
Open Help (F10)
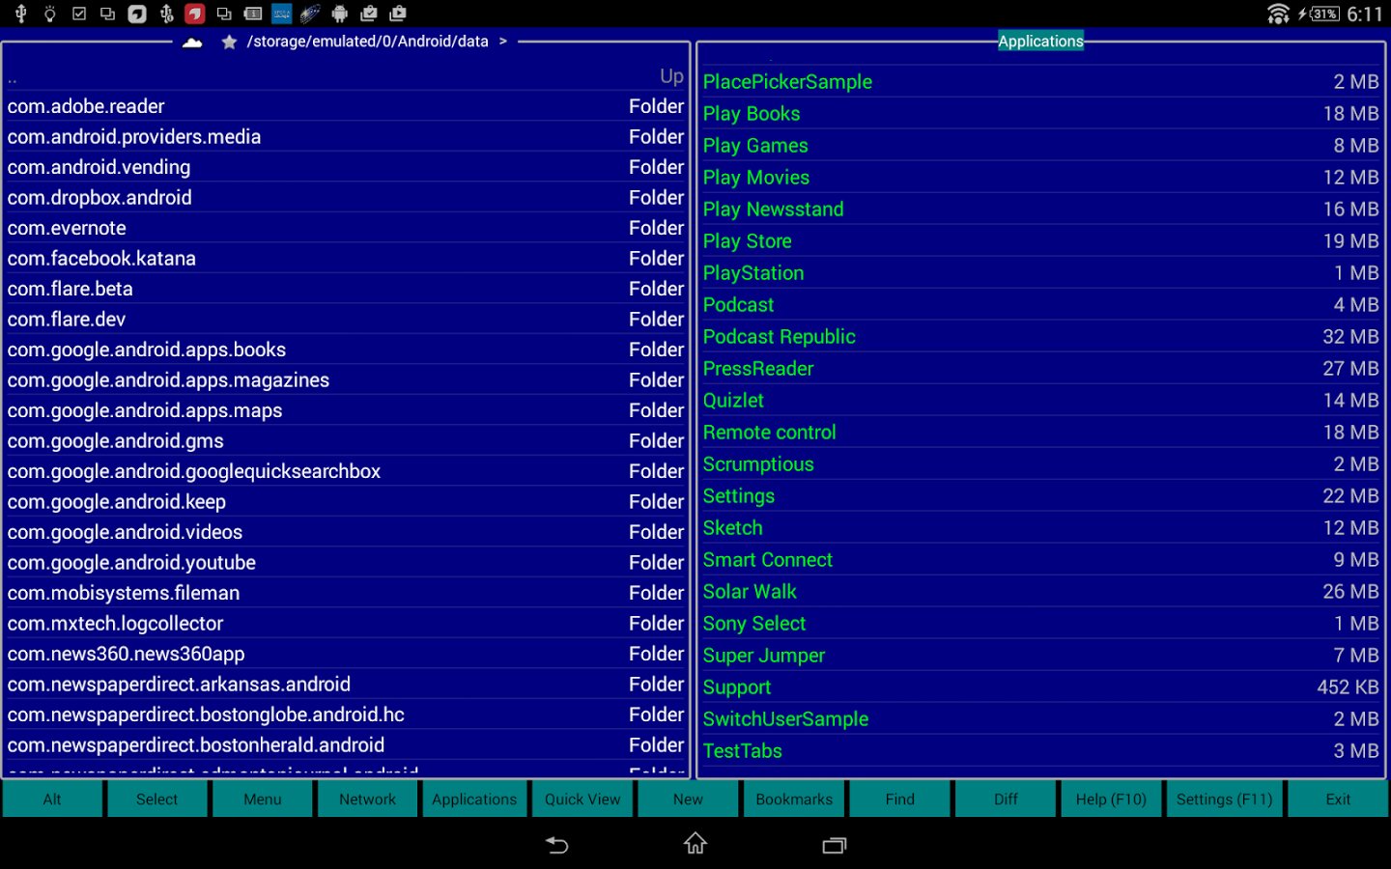coord(1112,799)
